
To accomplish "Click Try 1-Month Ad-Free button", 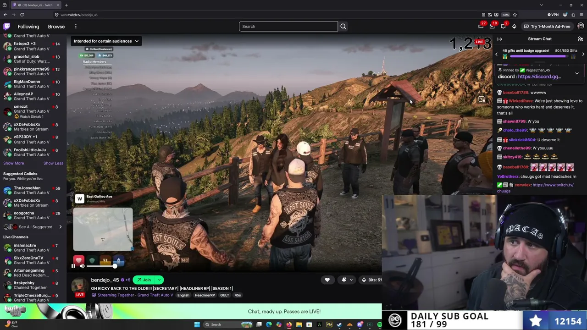I will (x=547, y=27).
